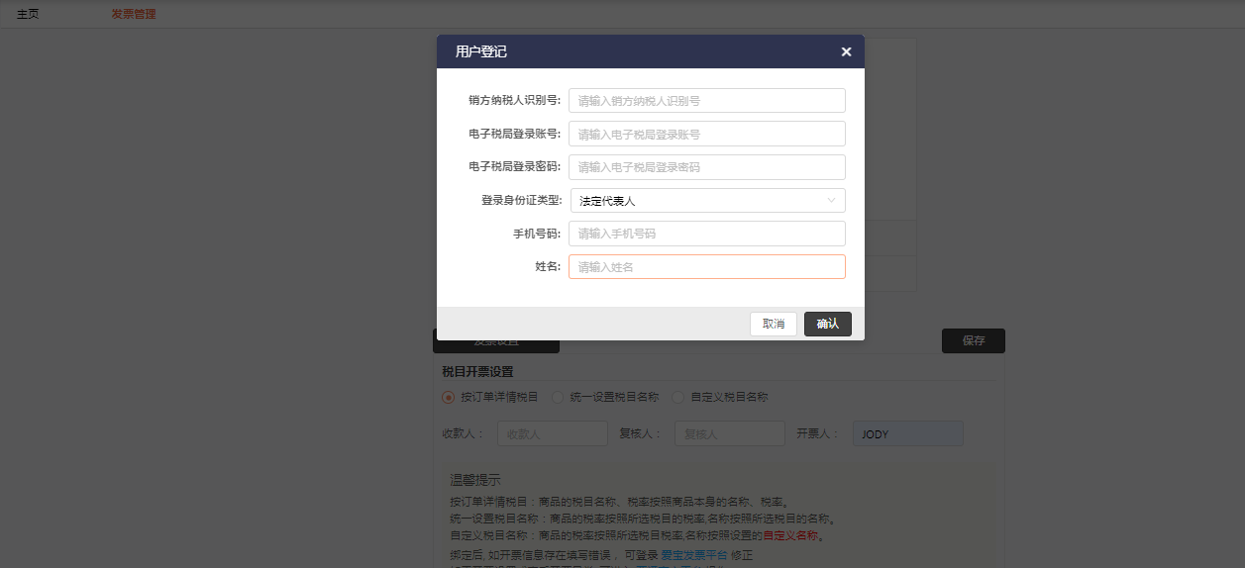The image size is (1245, 568).
Task: Select the 自定义税目名称 radio option
Action: [x=720, y=397]
